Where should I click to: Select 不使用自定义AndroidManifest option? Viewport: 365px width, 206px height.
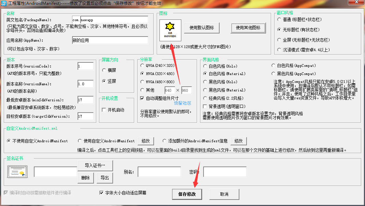[x=38, y=141]
